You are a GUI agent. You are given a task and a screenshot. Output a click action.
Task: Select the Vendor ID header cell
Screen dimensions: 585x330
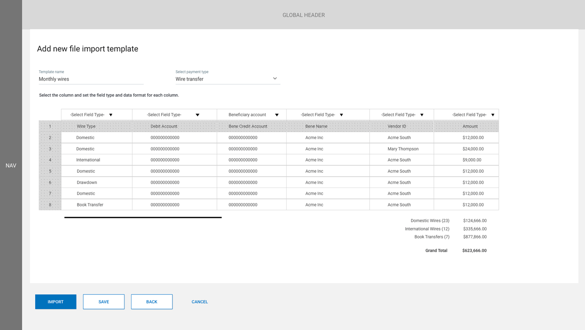click(402, 126)
